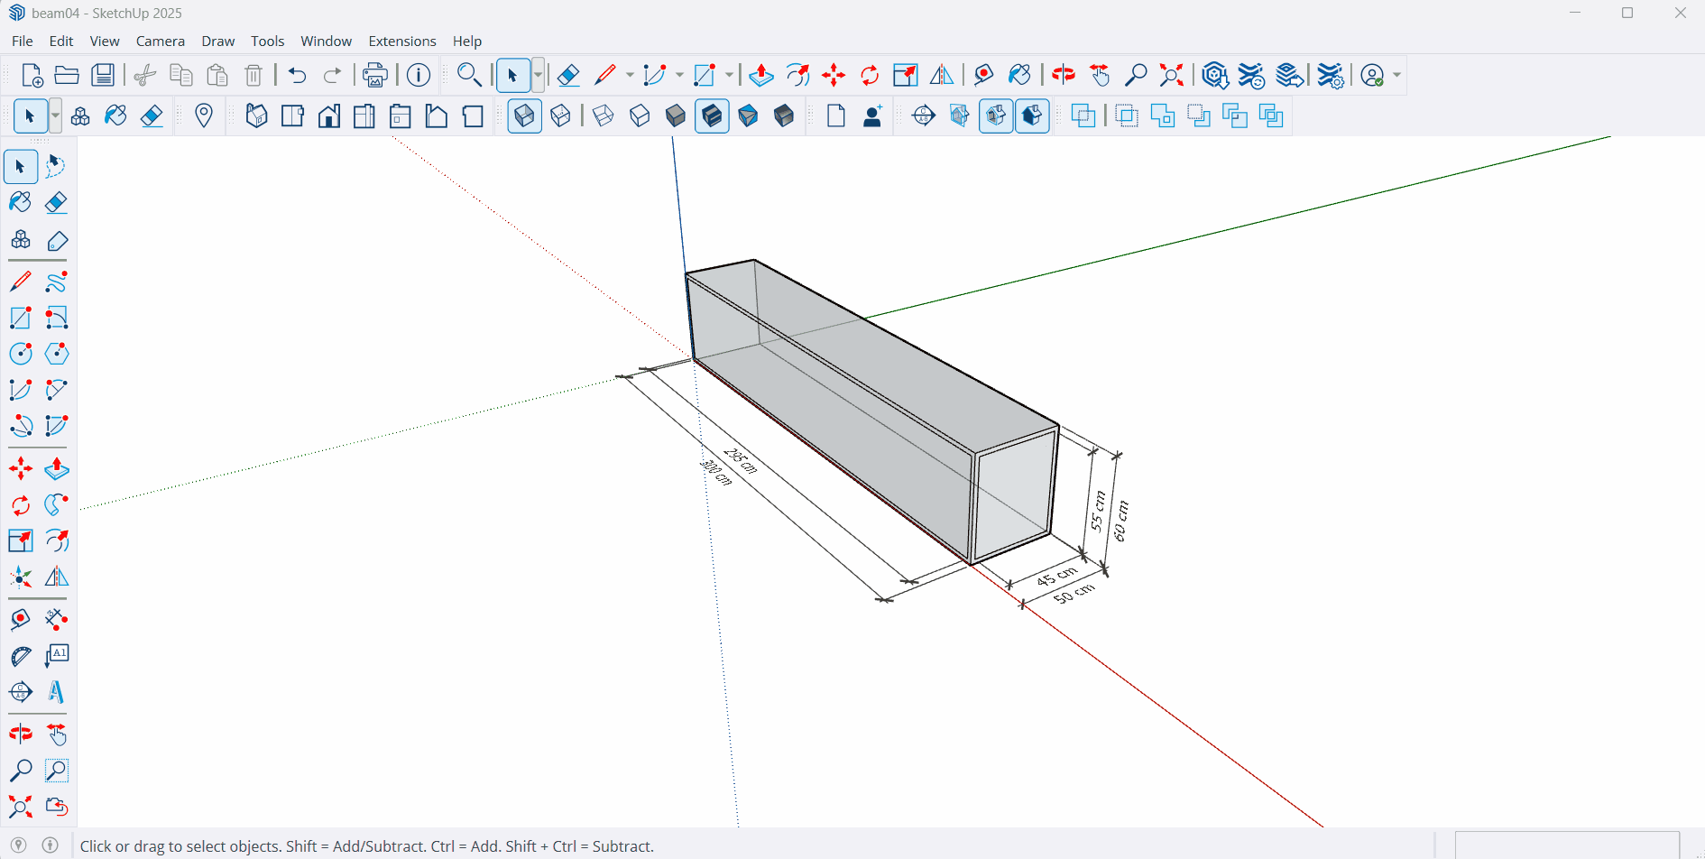Open the Camera menu
Viewport: 1705px width, 859px height.
click(x=160, y=42)
